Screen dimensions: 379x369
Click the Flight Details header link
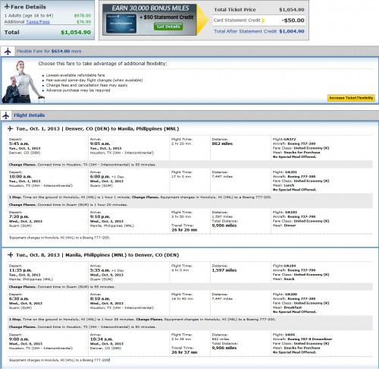pyautogui.click(x=29, y=115)
